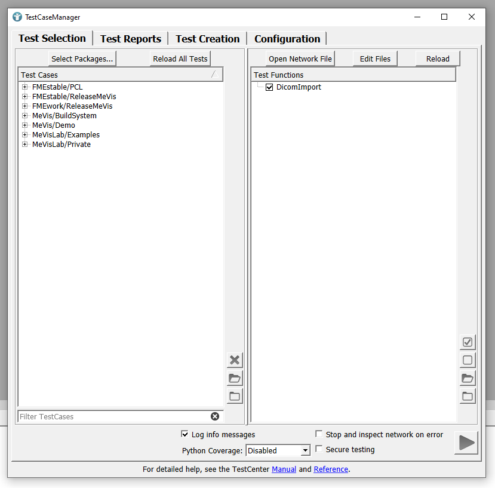The image size is (495, 488).
Task: Switch to the Test Reports tab
Action: point(130,39)
